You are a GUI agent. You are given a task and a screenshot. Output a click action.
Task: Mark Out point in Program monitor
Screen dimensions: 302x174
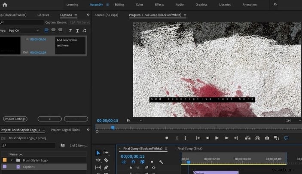[186, 138]
